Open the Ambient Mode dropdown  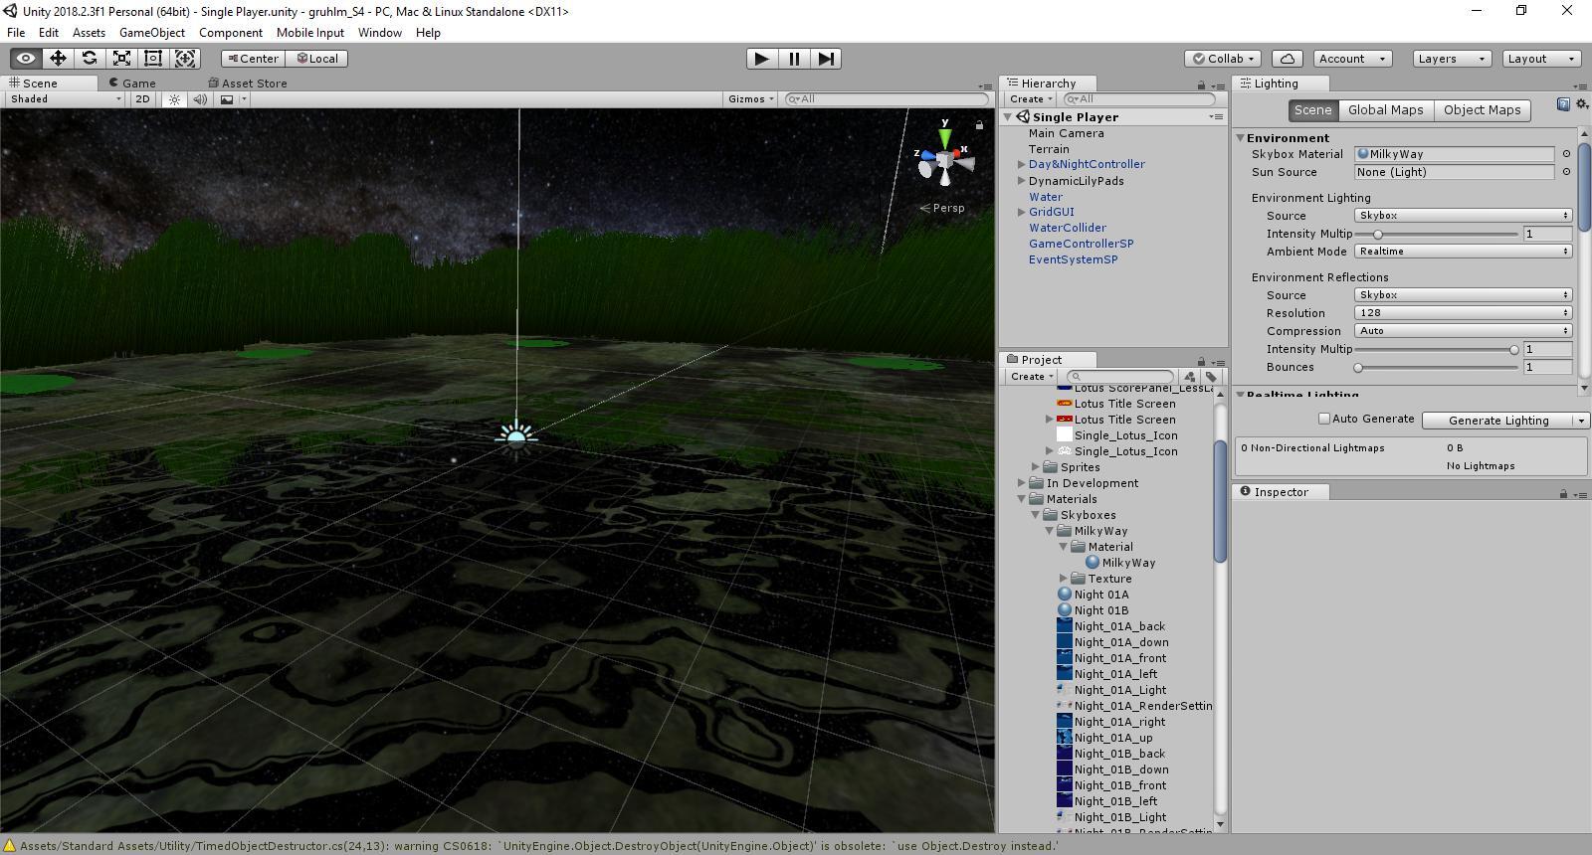click(1463, 252)
